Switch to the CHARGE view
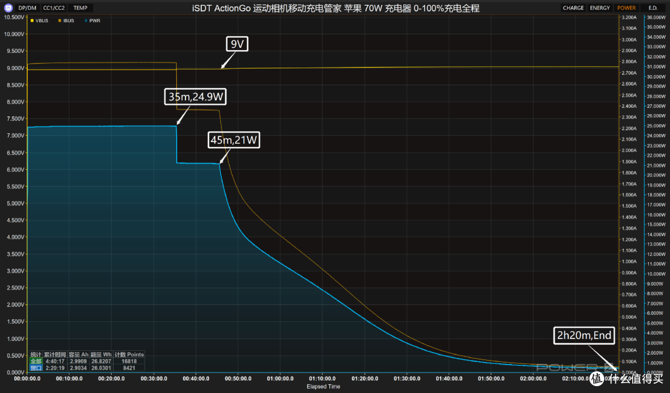Viewport: 670px width, 393px height. pyautogui.click(x=573, y=8)
